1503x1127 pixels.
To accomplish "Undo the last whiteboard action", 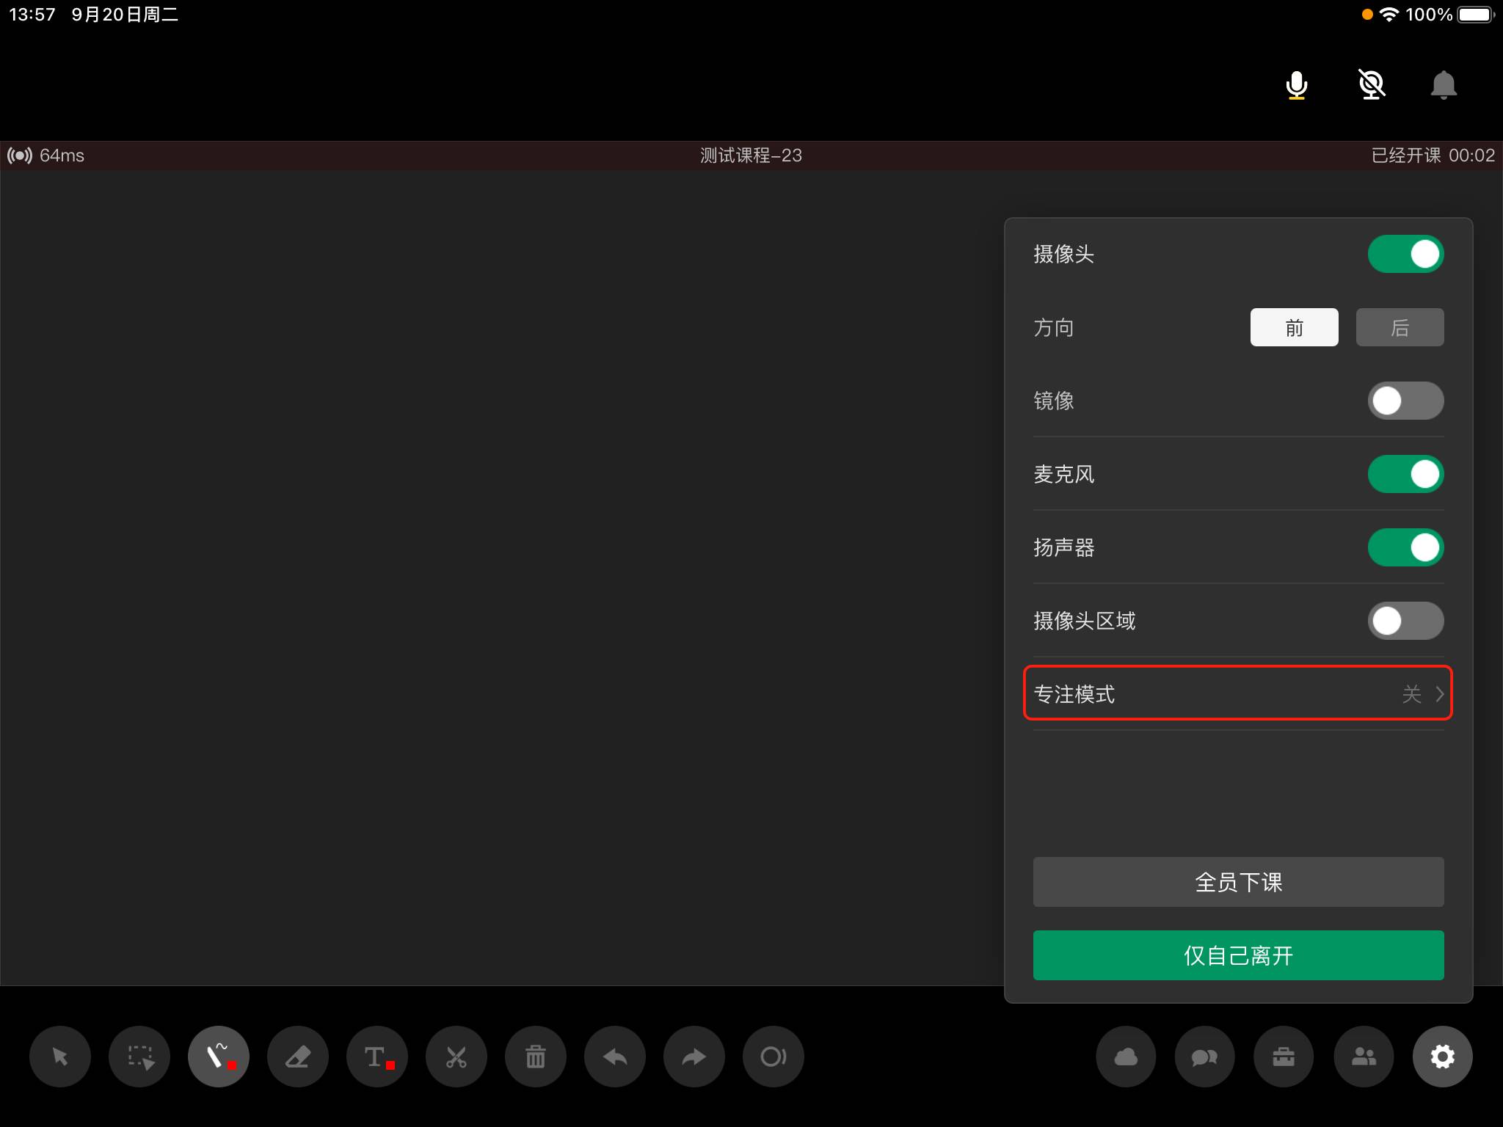I will (615, 1057).
